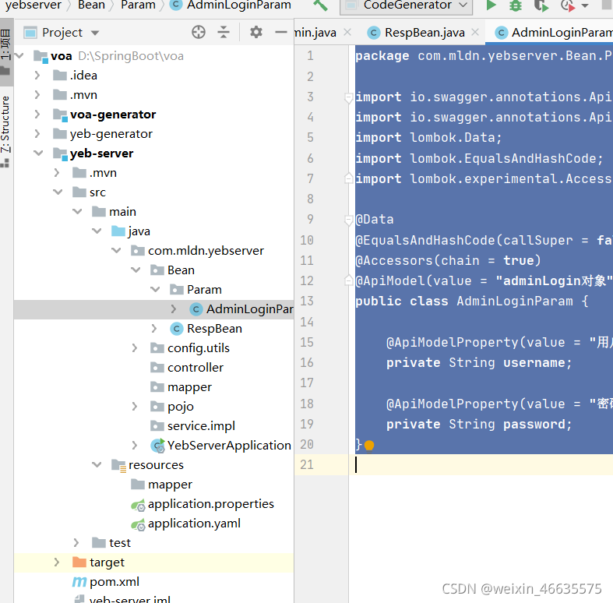Close the RespBean.java tab
This screenshot has width=613, height=603.
pyautogui.click(x=475, y=32)
